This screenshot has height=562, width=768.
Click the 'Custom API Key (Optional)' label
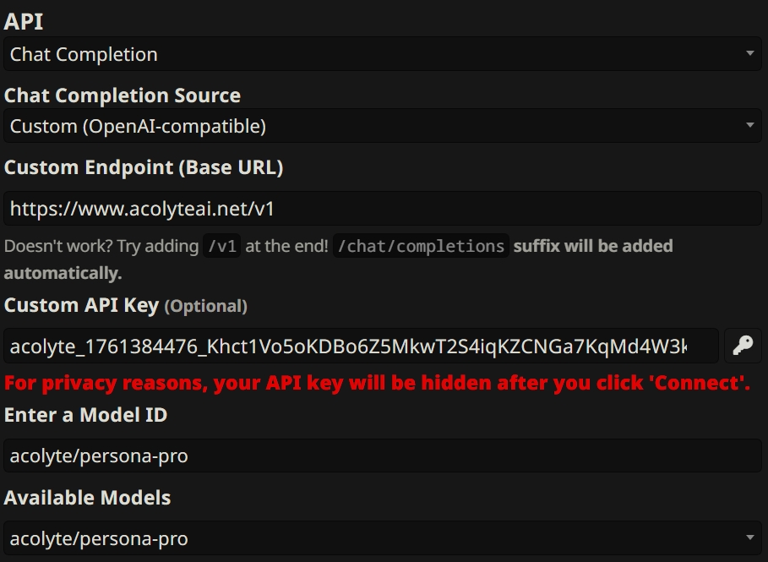[x=125, y=305]
